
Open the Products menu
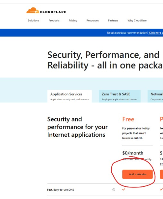coord(54,20)
